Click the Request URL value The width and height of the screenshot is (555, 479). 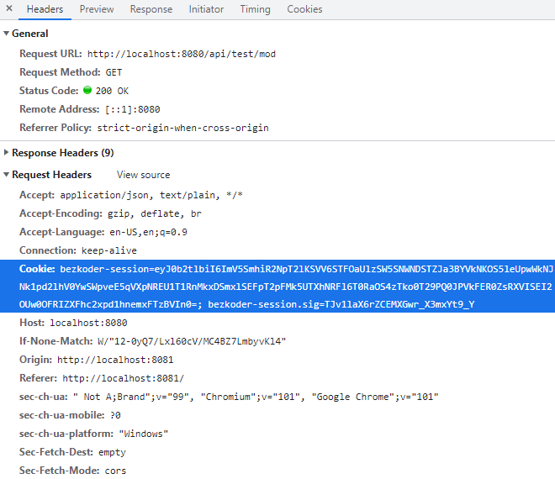coord(181,54)
